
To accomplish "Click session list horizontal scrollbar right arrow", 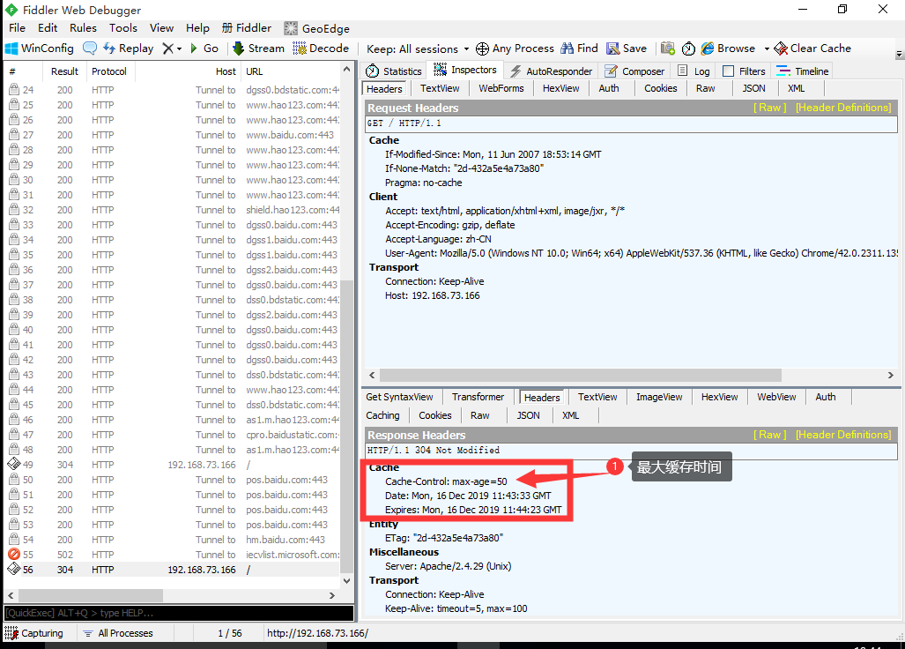I will point(332,595).
